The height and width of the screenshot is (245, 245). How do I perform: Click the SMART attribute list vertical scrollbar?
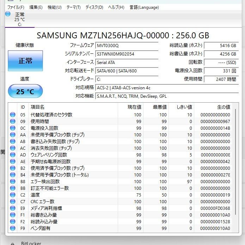[235, 162]
